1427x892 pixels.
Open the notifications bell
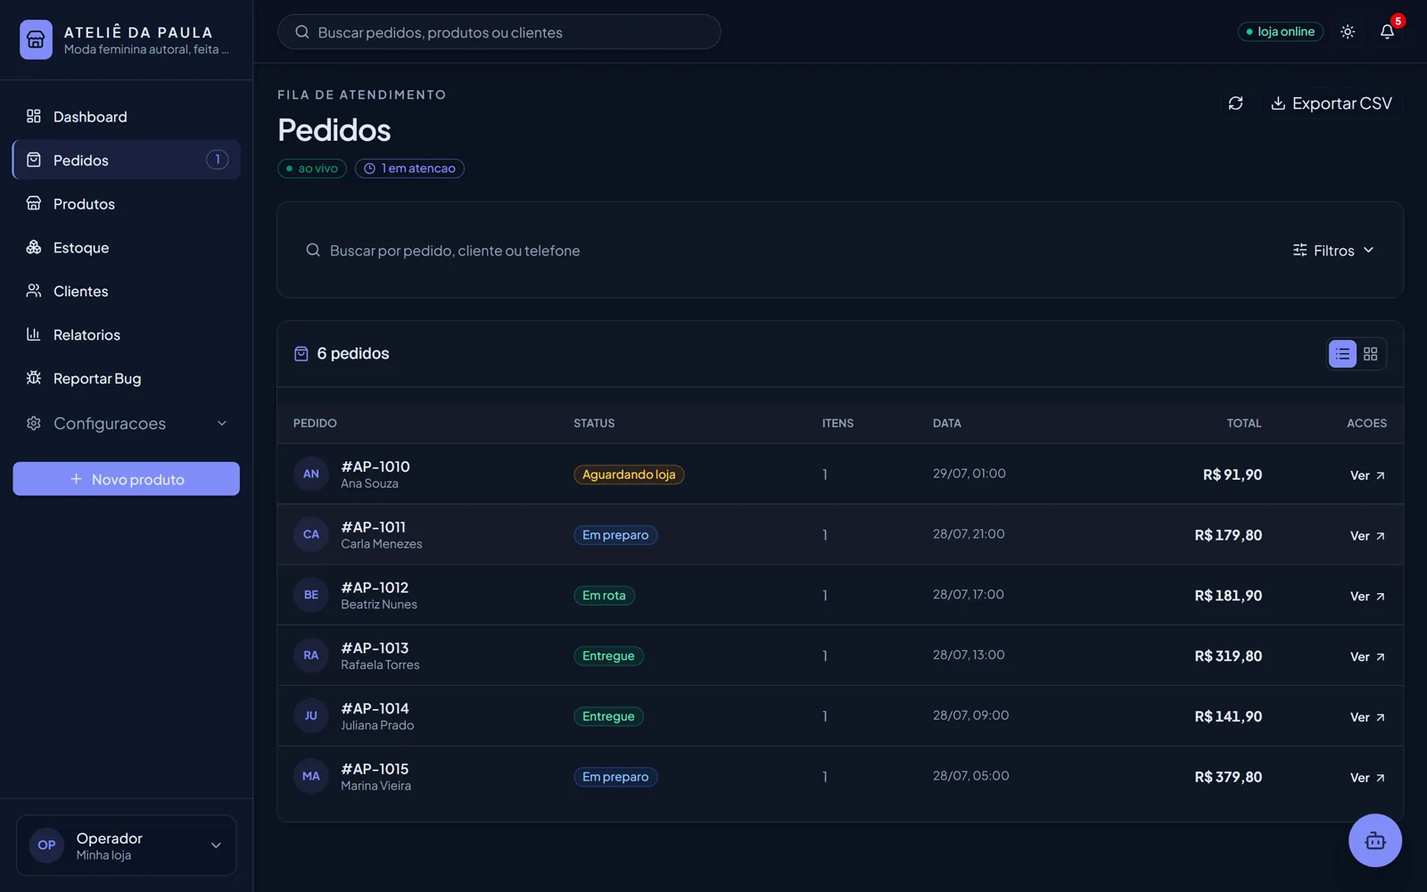click(x=1387, y=31)
